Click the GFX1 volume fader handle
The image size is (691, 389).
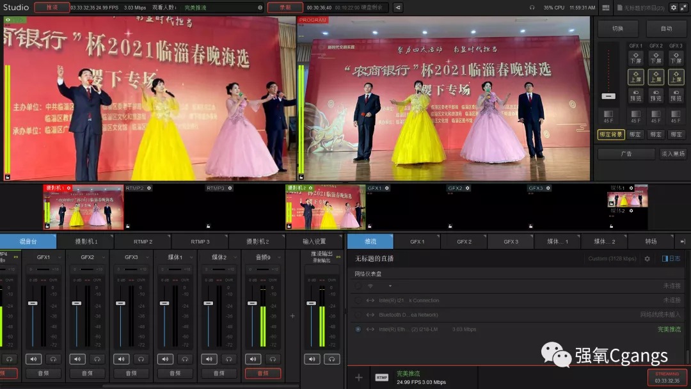click(33, 303)
